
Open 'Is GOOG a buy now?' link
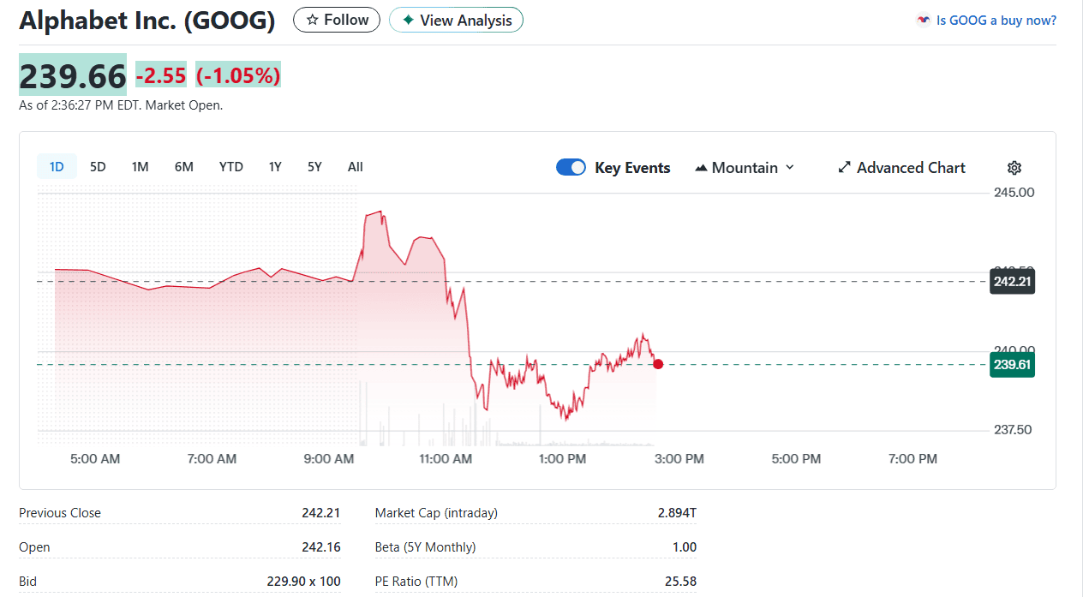click(x=996, y=20)
